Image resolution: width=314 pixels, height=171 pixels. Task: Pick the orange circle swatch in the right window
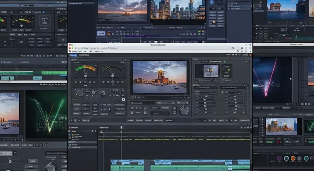[293, 158]
